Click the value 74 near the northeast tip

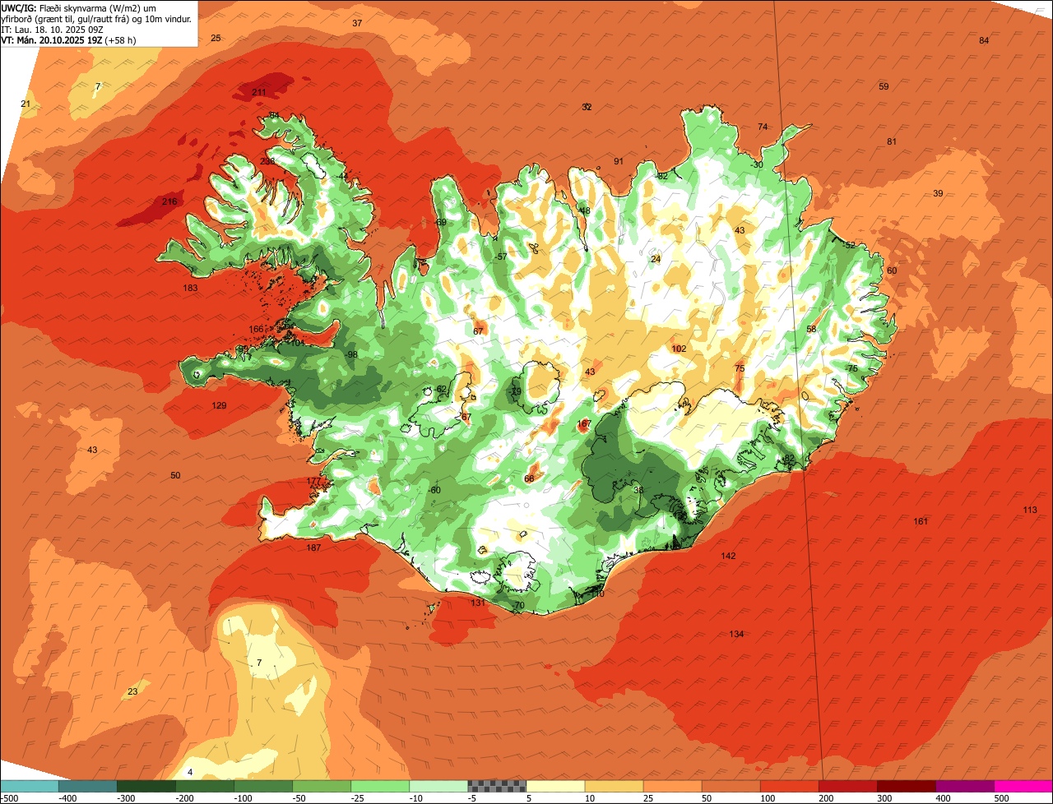coord(763,127)
